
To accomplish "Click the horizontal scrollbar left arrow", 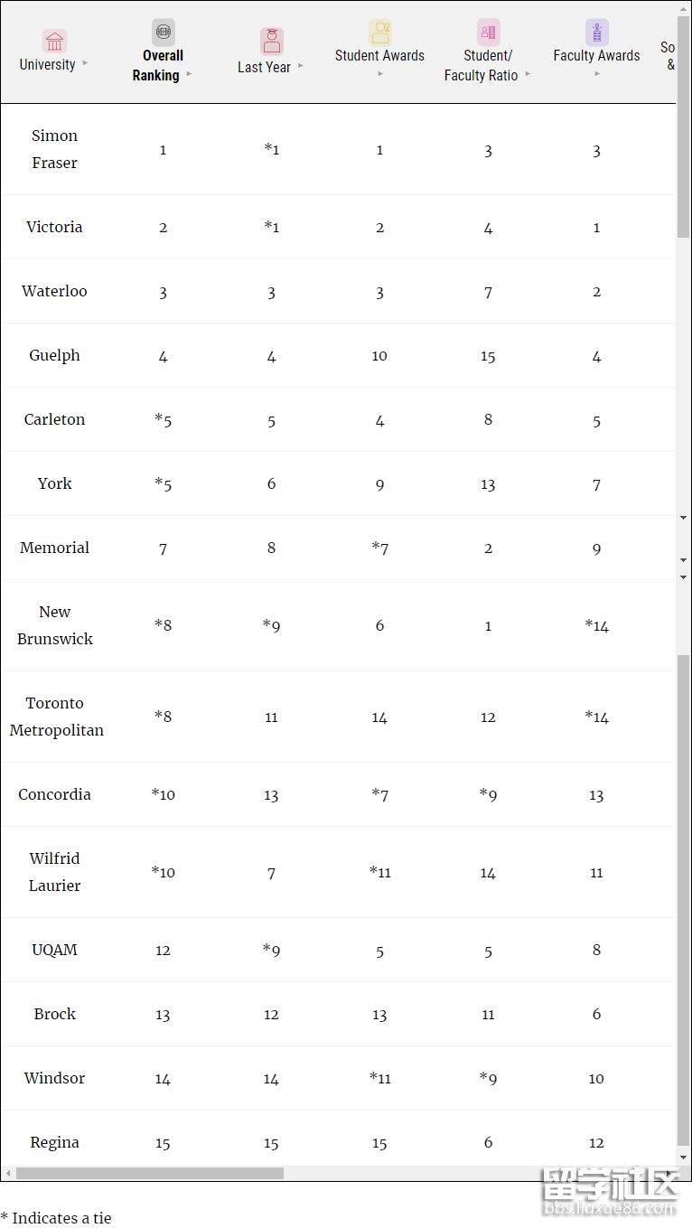I will point(8,1173).
